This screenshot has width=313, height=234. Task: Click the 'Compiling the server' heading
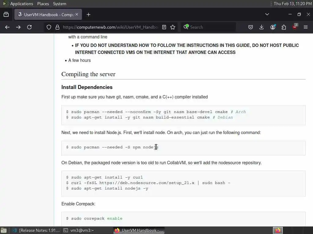[x=88, y=74]
